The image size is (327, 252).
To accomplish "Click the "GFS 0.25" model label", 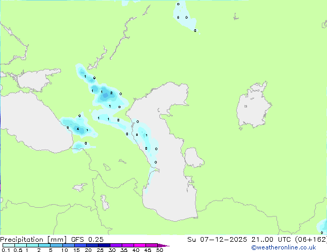I will point(87,240).
